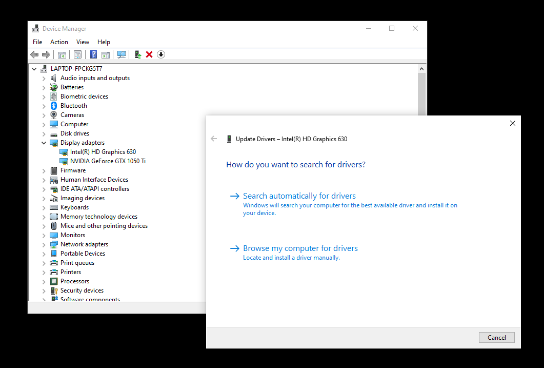Screen dimensions: 544x368
Task: Expand the Network adapters category
Action: [x=44, y=244]
